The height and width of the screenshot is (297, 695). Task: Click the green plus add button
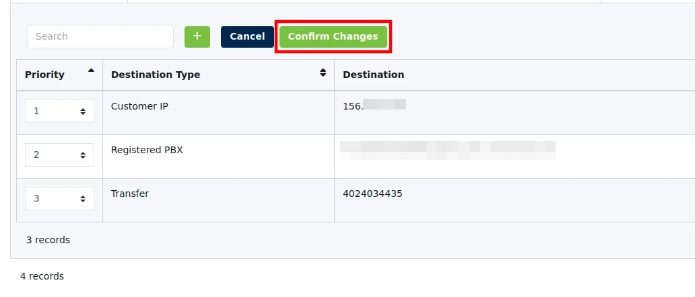(x=197, y=37)
